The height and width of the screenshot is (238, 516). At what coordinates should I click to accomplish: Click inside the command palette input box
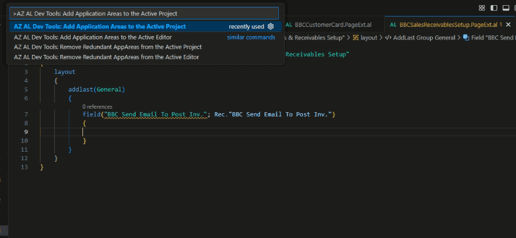click(x=144, y=14)
